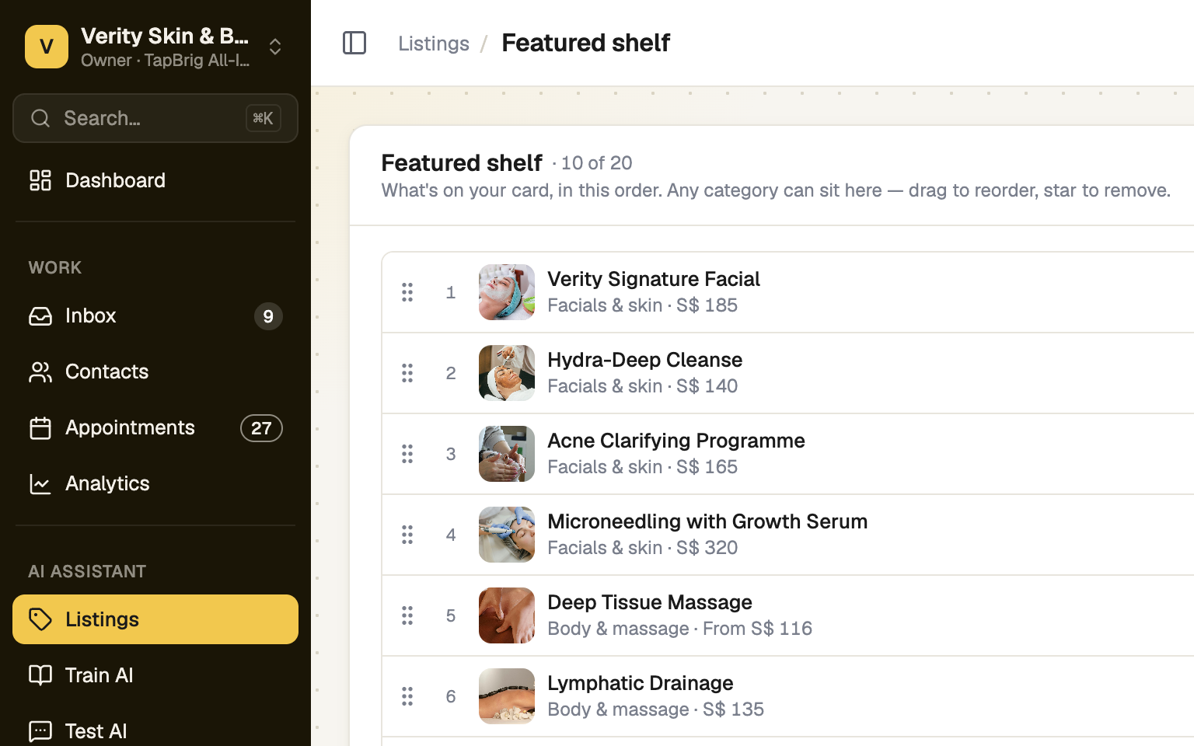1194x746 pixels.
Task: Select the "Microneedling with Growth Serum" title
Action: pos(707,521)
